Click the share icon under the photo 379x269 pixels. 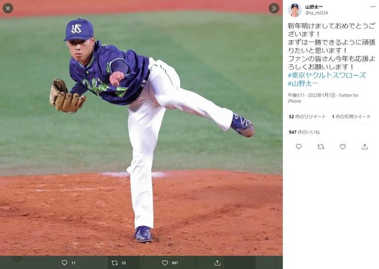(217, 263)
